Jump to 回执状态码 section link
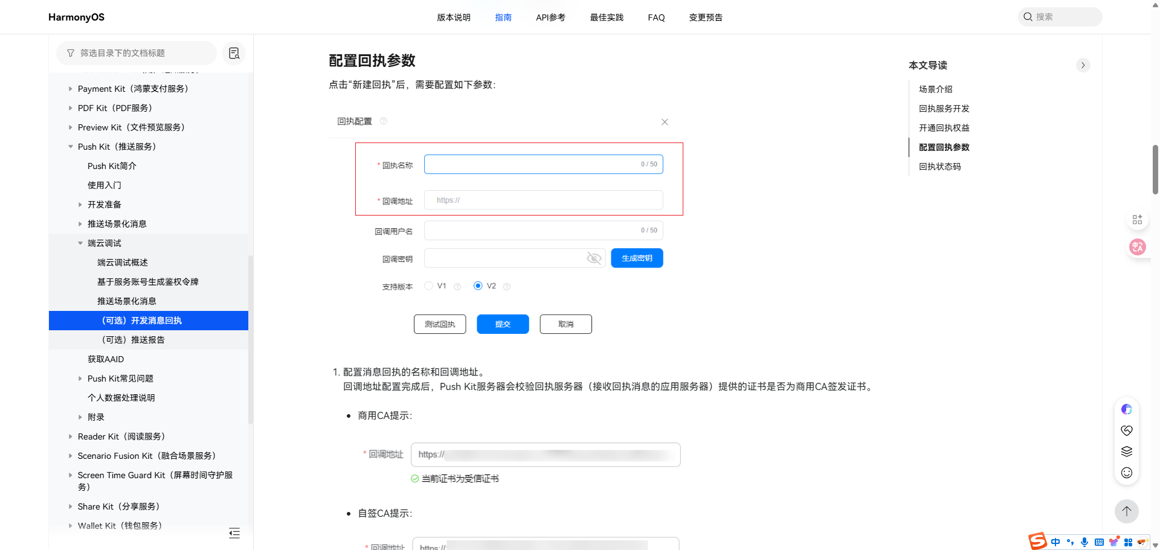Image resolution: width=1160 pixels, height=550 pixels. [x=939, y=167]
